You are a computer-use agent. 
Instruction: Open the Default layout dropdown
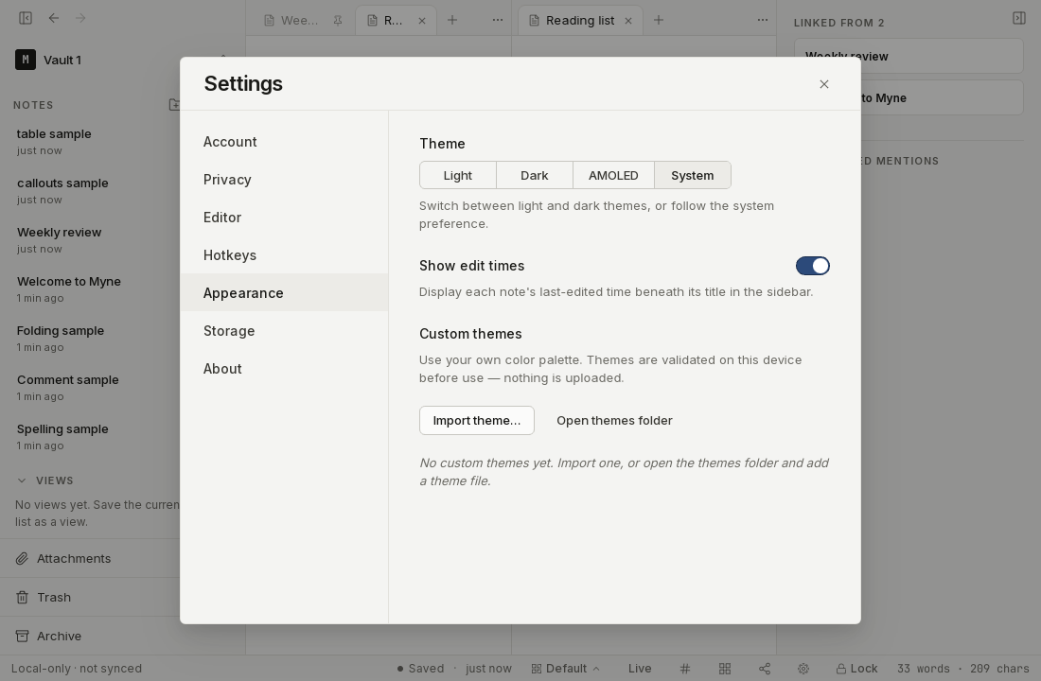(565, 669)
